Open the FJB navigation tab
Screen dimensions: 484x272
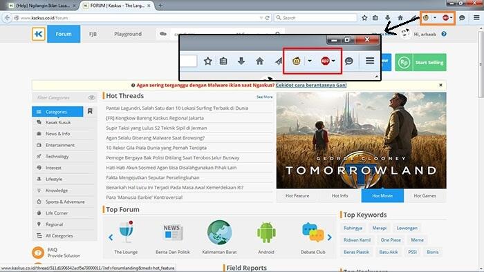tap(93, 34)
